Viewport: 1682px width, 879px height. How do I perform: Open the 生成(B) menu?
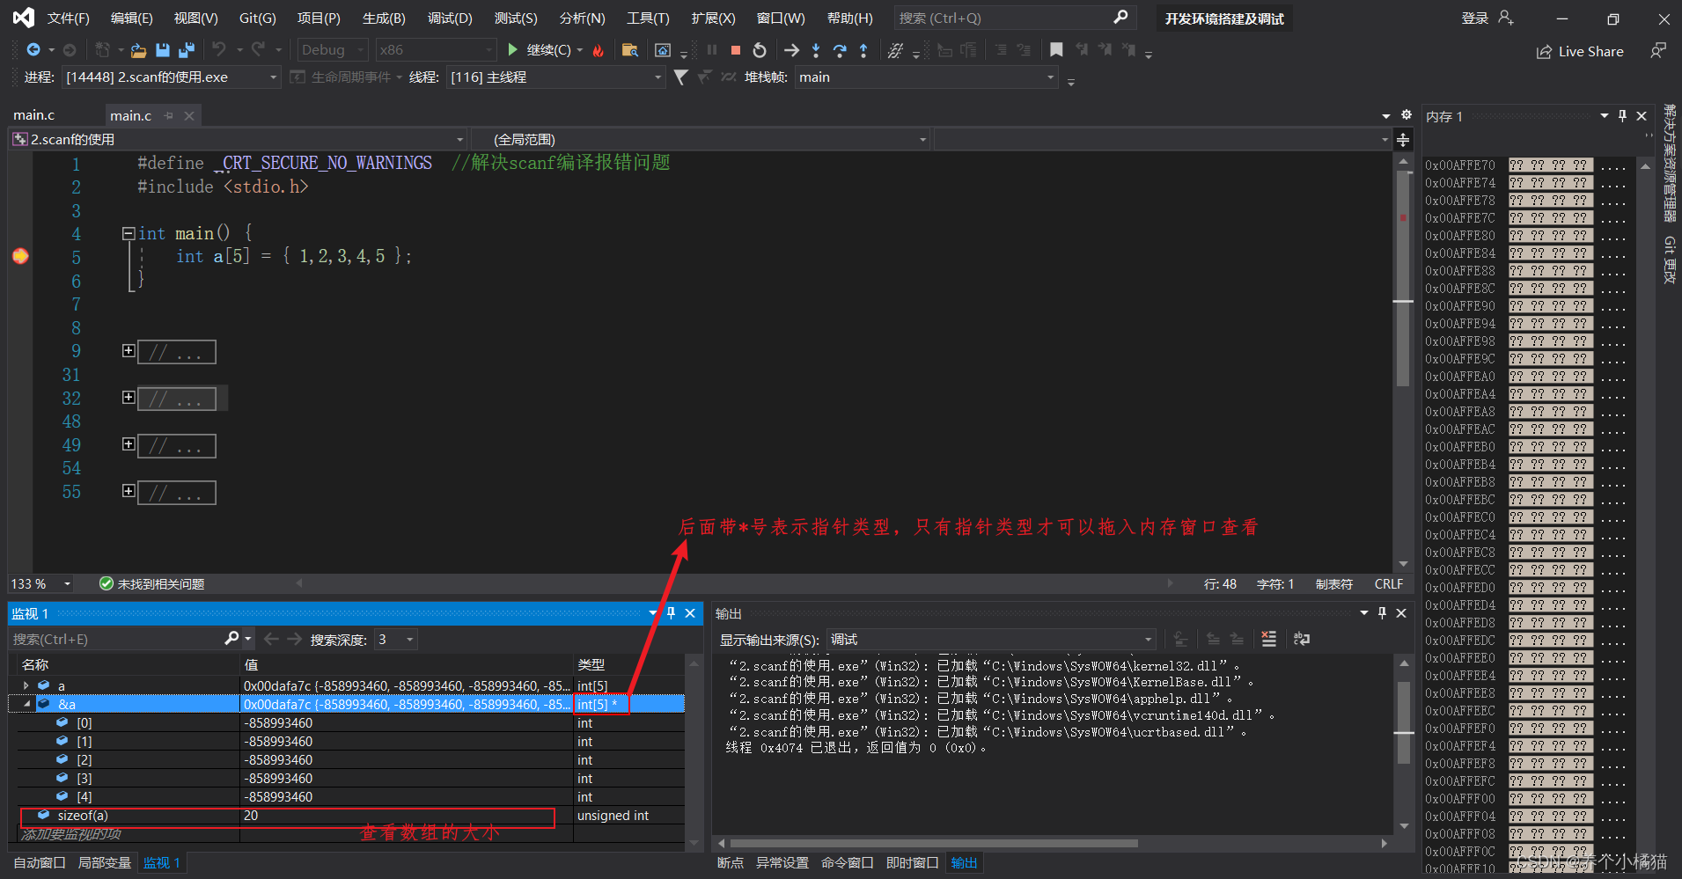pos(384,18)
